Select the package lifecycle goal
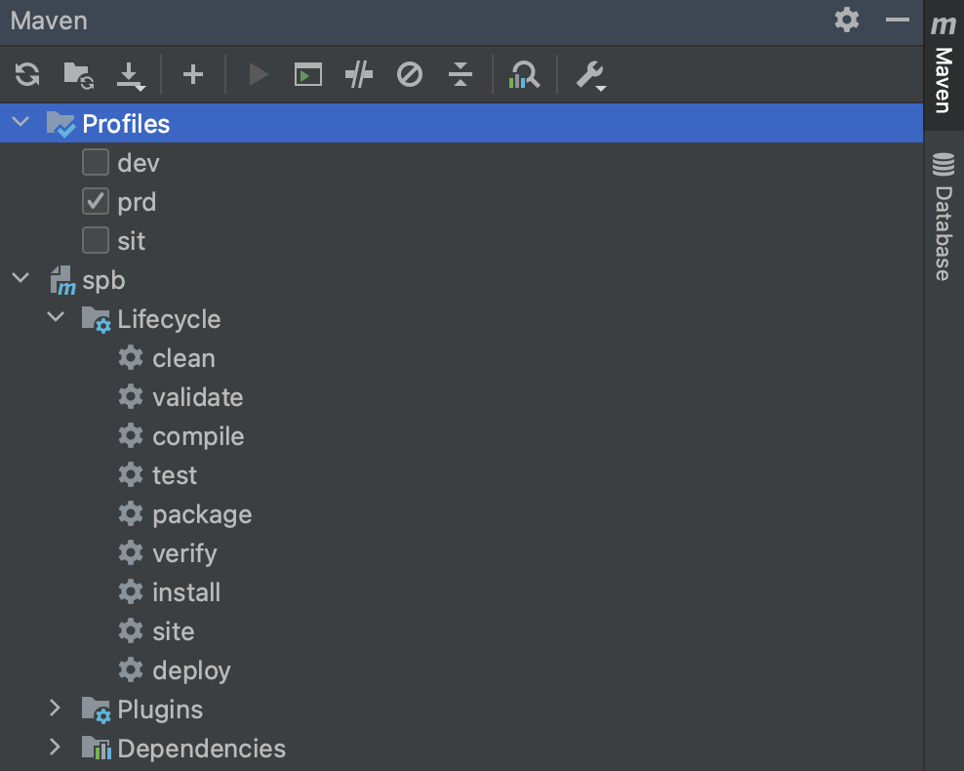The height and width of the screenshot is (771, 964). pos(201,514)
